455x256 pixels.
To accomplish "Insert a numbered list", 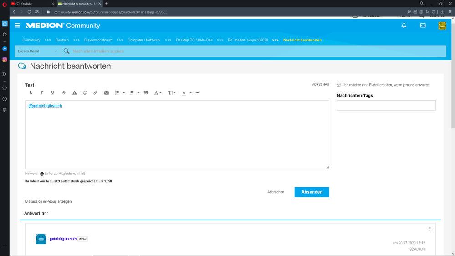I will tap(117, 93).
